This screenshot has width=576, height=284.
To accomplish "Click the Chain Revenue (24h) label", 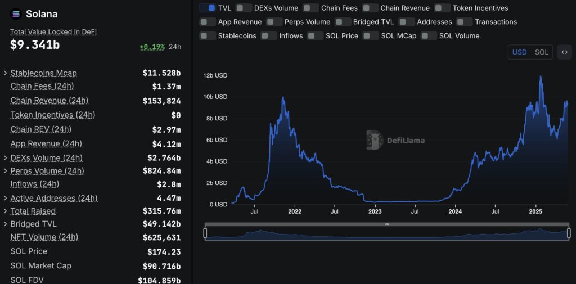I will pos(49,100).
